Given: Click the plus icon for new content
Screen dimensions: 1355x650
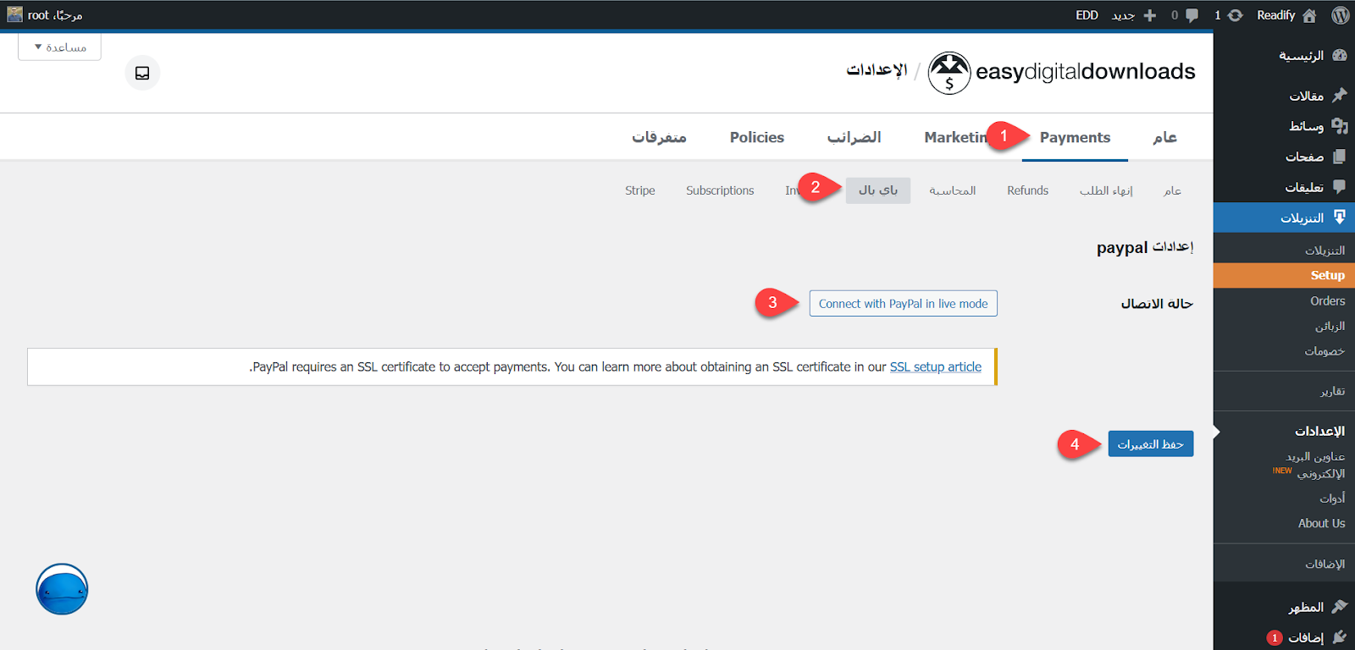Looking at the screenshot, I should [1149, 15].
